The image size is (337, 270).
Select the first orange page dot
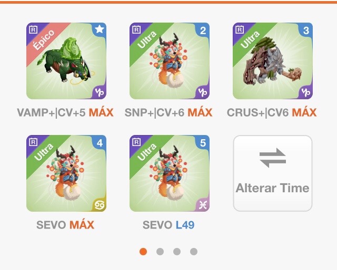(x=143, y=251)
